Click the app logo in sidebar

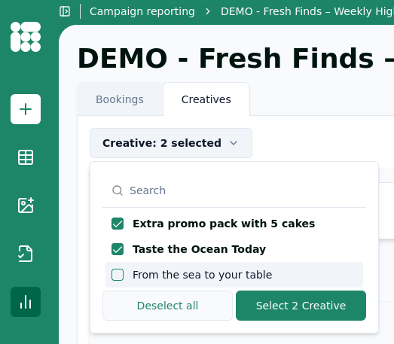tap(26, 37)
